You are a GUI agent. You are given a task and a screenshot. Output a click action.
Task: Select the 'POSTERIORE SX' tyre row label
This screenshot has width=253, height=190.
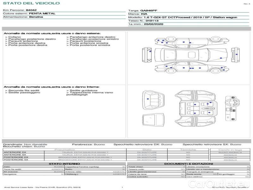click(x=16, y=160)
